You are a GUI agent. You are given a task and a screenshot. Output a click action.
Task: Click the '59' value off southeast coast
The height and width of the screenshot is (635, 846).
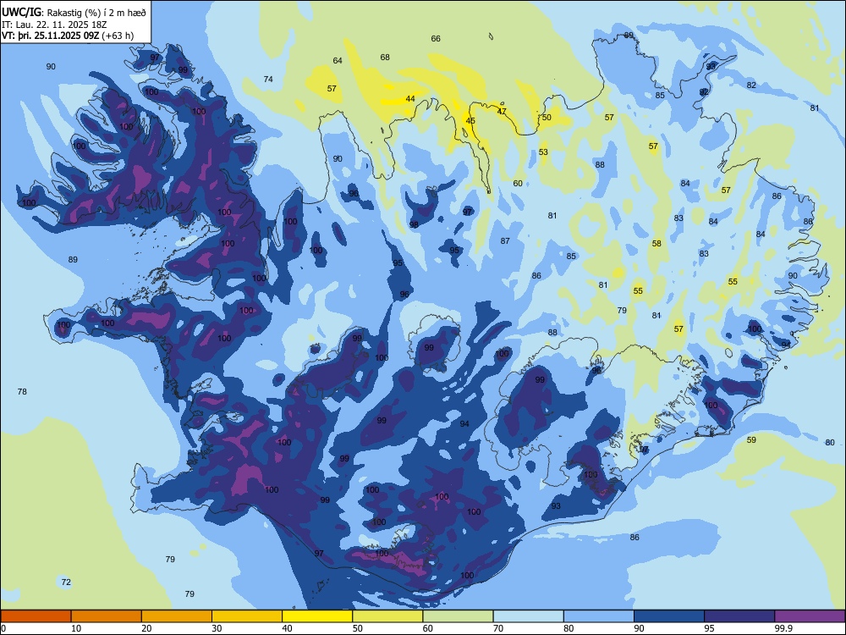751,440
